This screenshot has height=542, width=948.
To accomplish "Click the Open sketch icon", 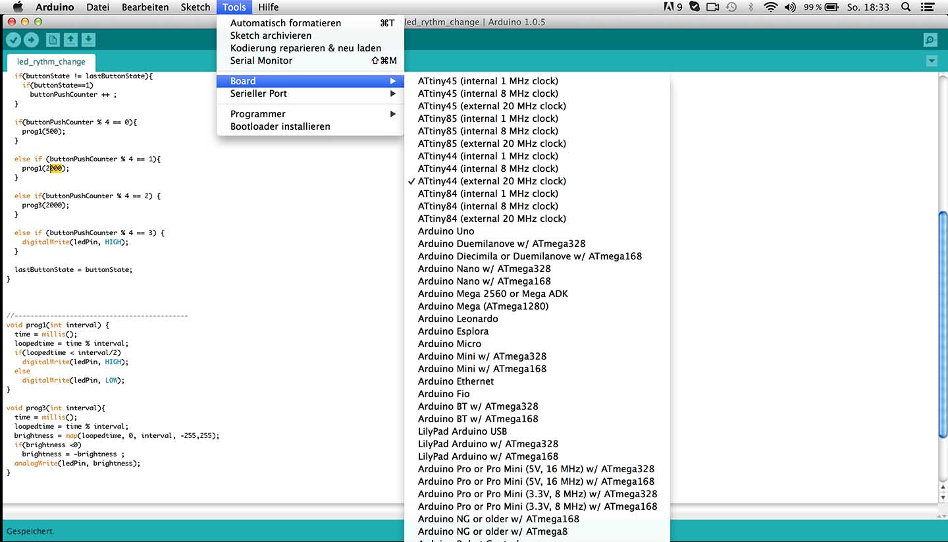I will tap(70, 40).
